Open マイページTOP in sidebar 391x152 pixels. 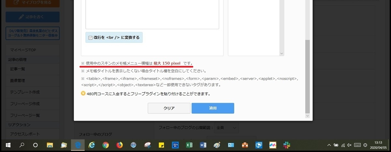(33, 50)
